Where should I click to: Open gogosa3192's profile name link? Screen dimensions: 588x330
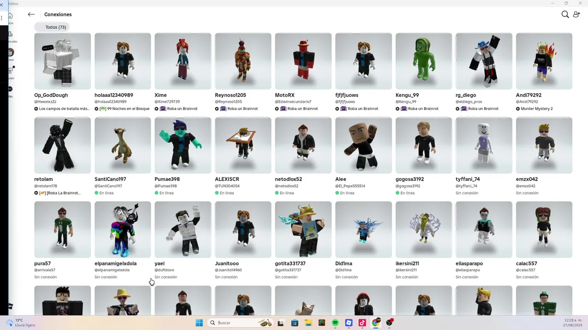(410, 179)
